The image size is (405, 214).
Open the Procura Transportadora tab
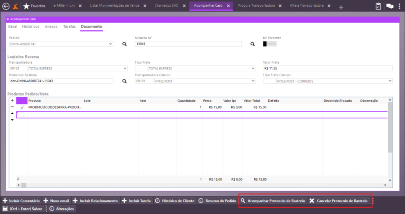pos(256,6)
